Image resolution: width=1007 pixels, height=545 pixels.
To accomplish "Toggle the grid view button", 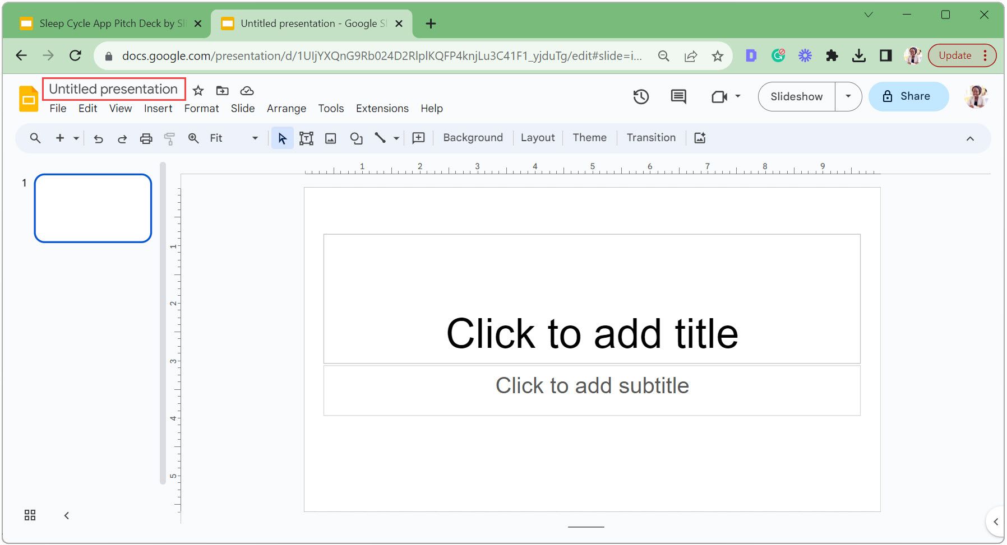I will [x=30, y=515].
